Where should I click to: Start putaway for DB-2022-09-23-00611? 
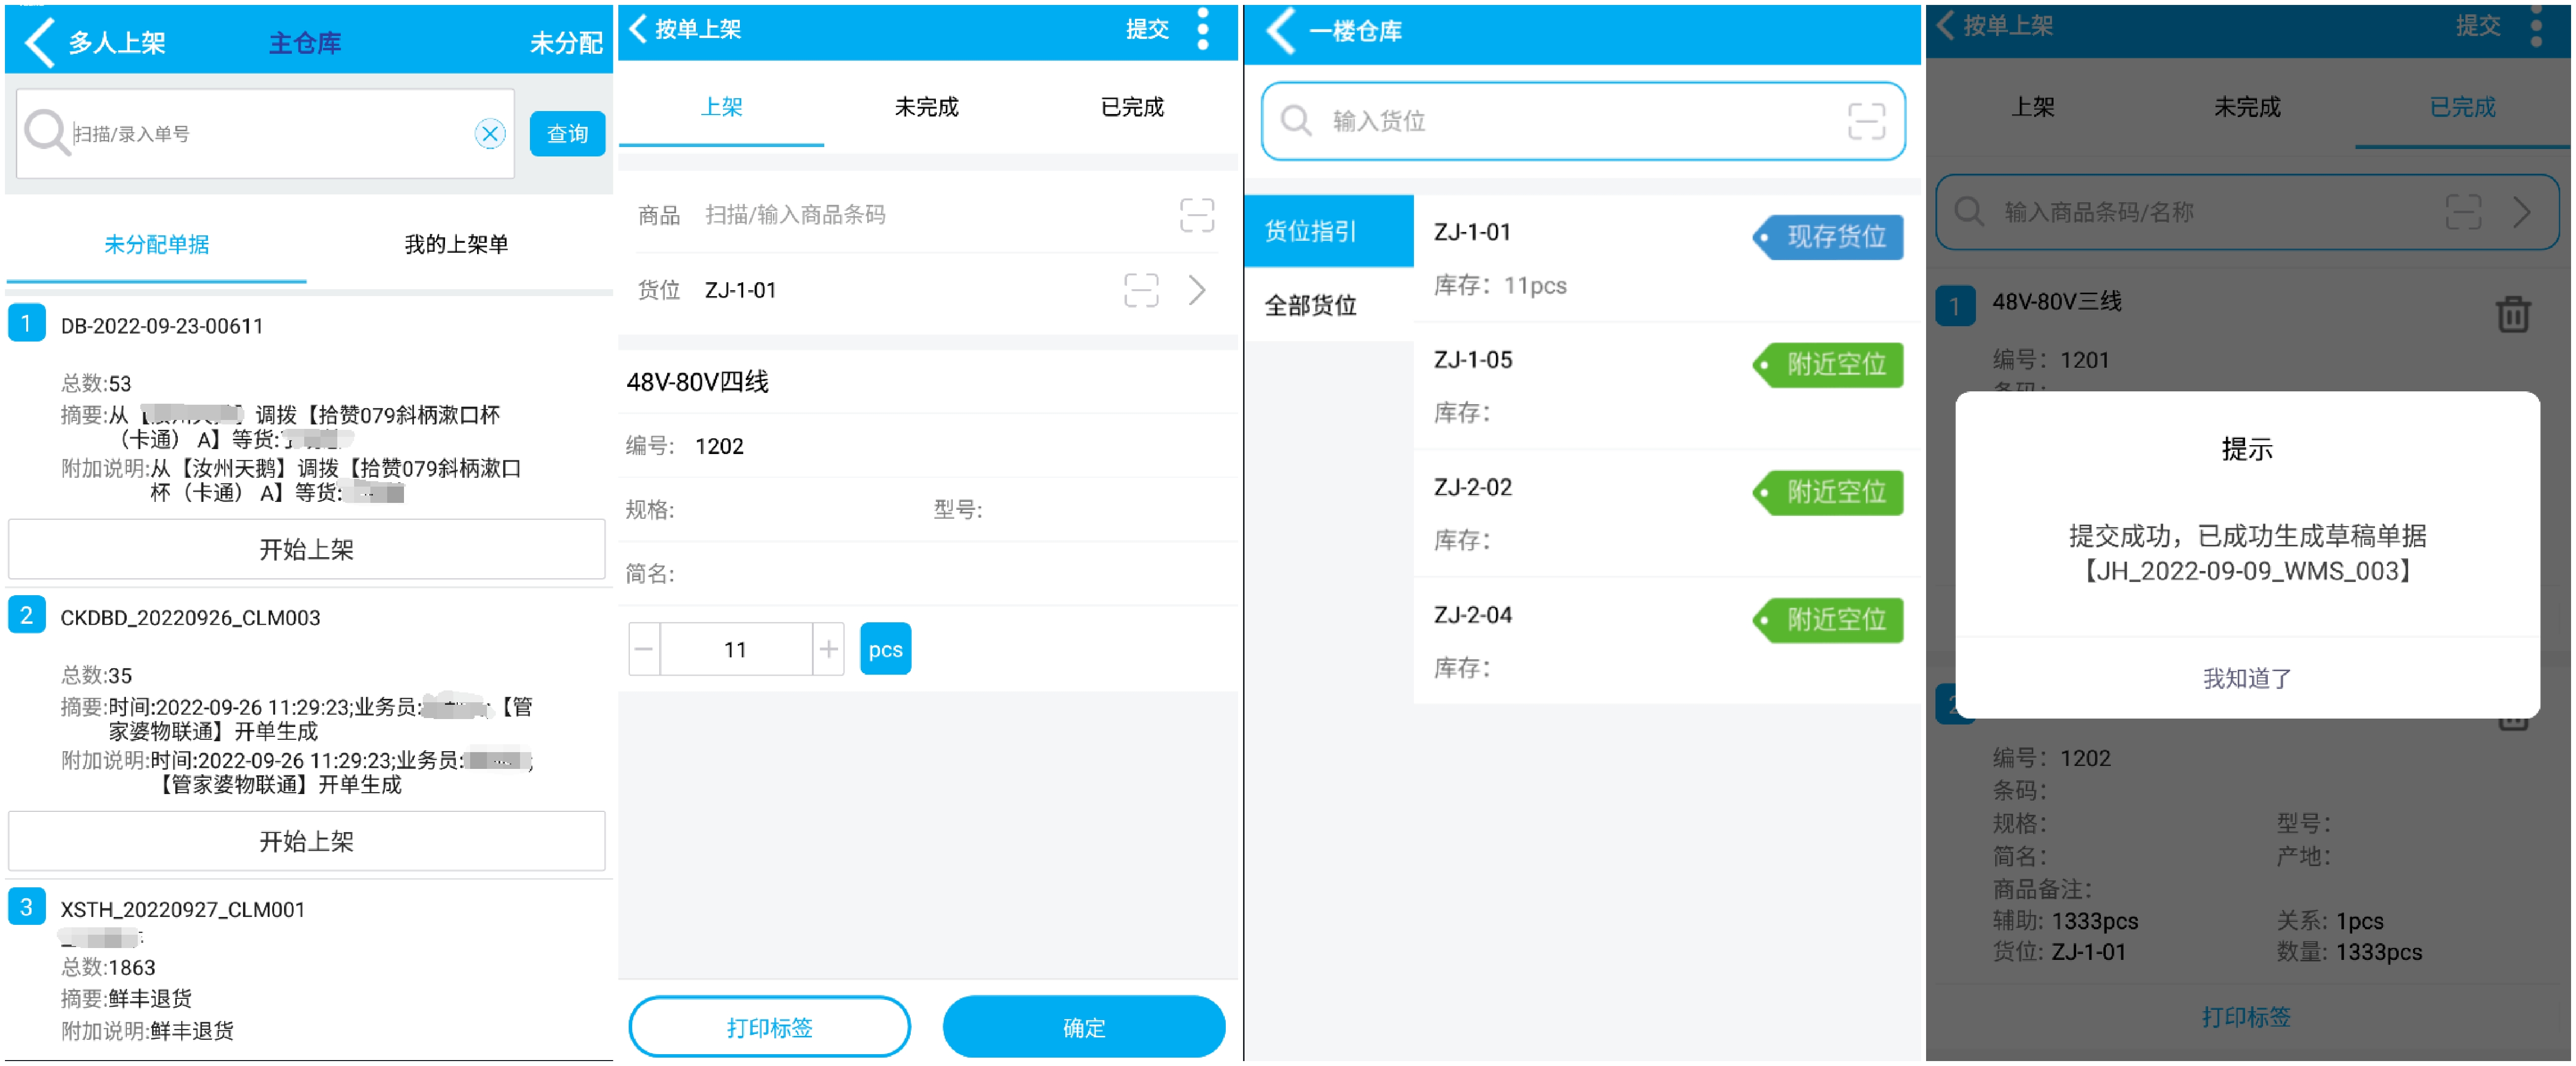coord(307,549)
